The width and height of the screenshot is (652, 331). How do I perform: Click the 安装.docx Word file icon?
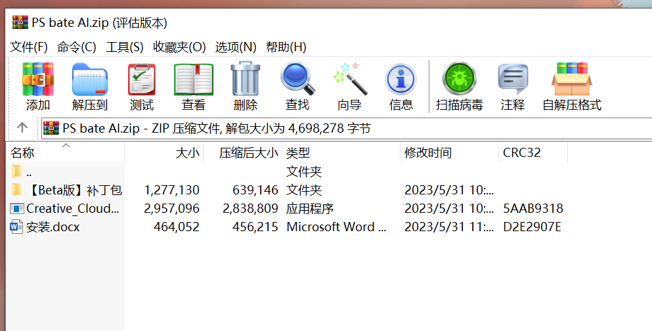tap(16, 227)
